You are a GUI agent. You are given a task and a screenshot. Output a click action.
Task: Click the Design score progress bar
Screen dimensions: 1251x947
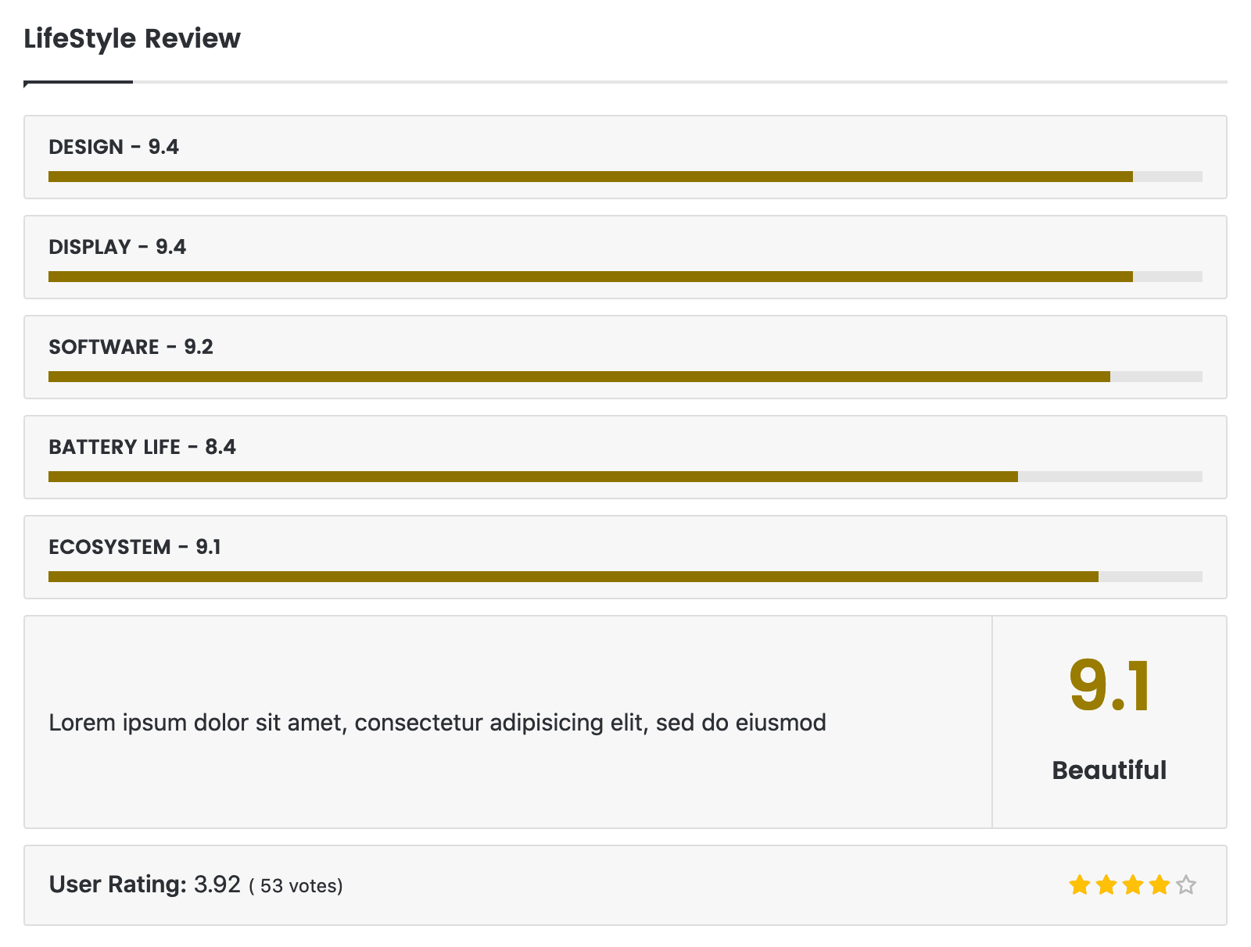coord(625,177)
